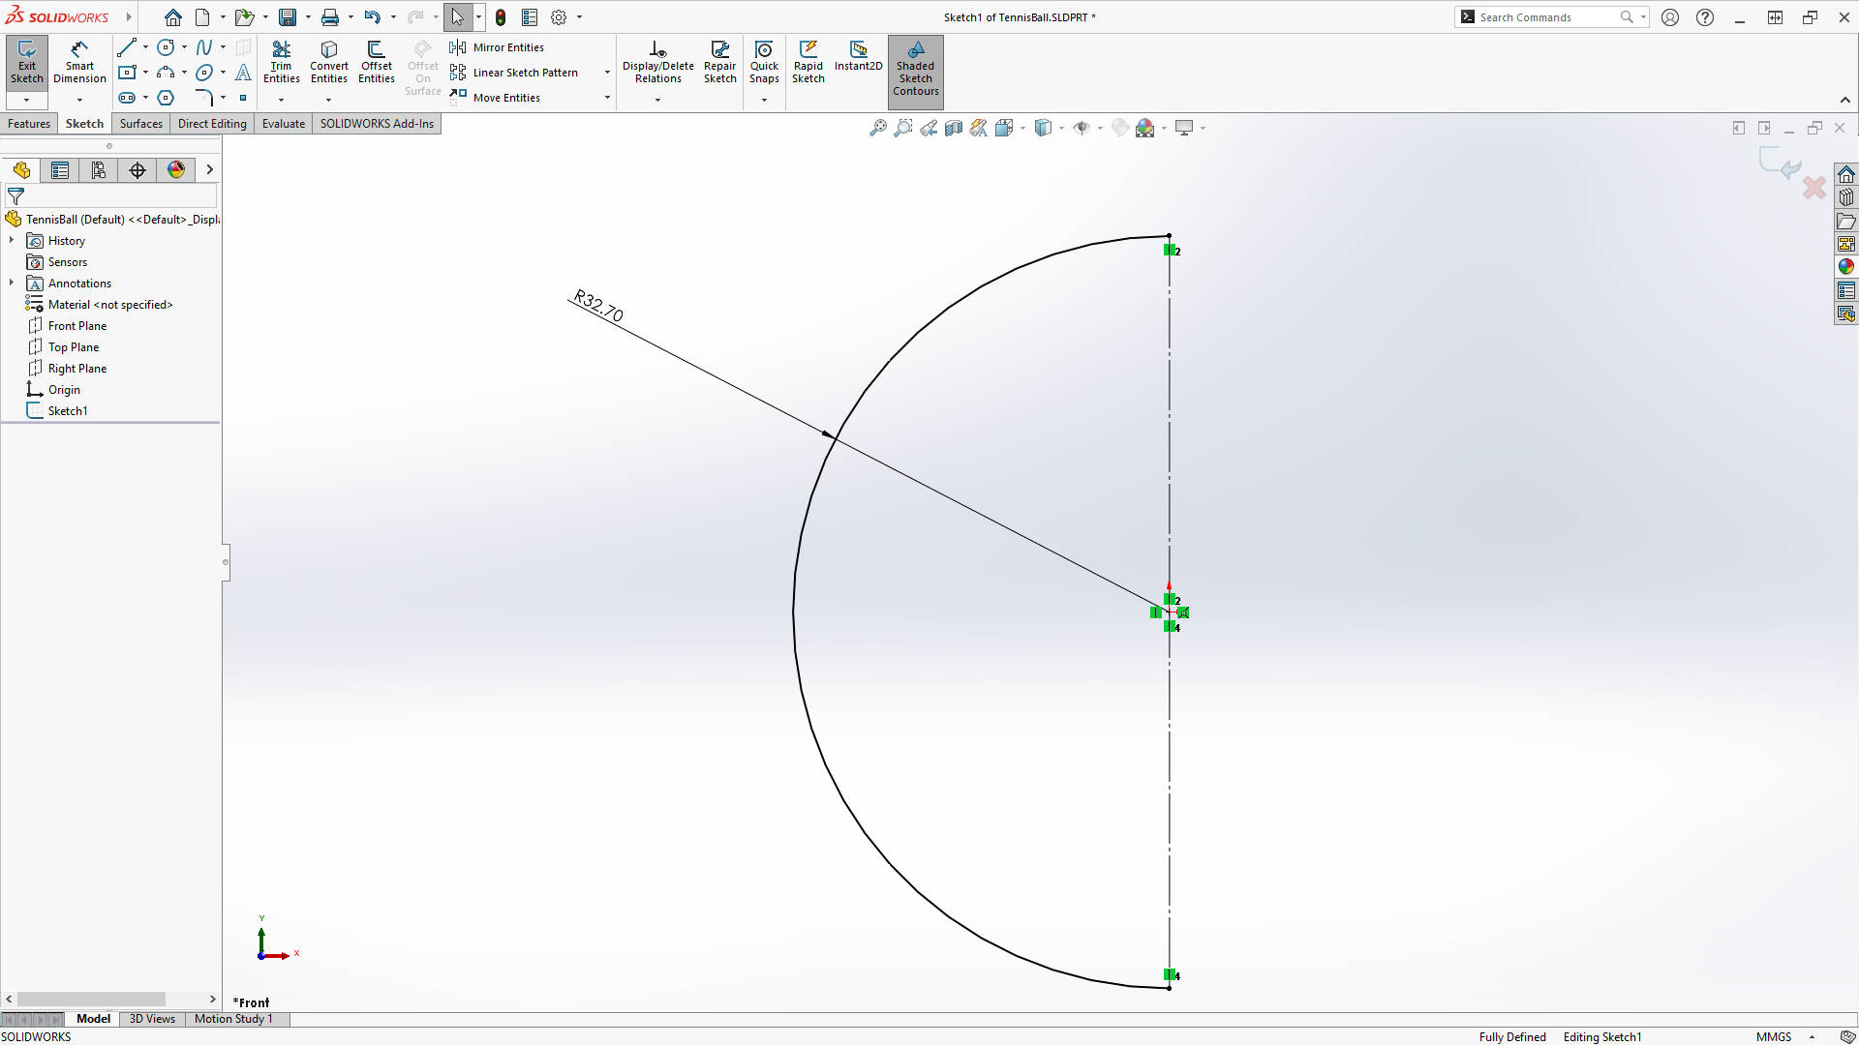Toggle Shaded Sketch Contours off

coord(915,72)
